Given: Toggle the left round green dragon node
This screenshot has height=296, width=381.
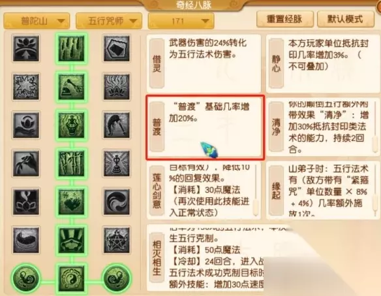Looking at the screenshot, I should click(26, 278).
